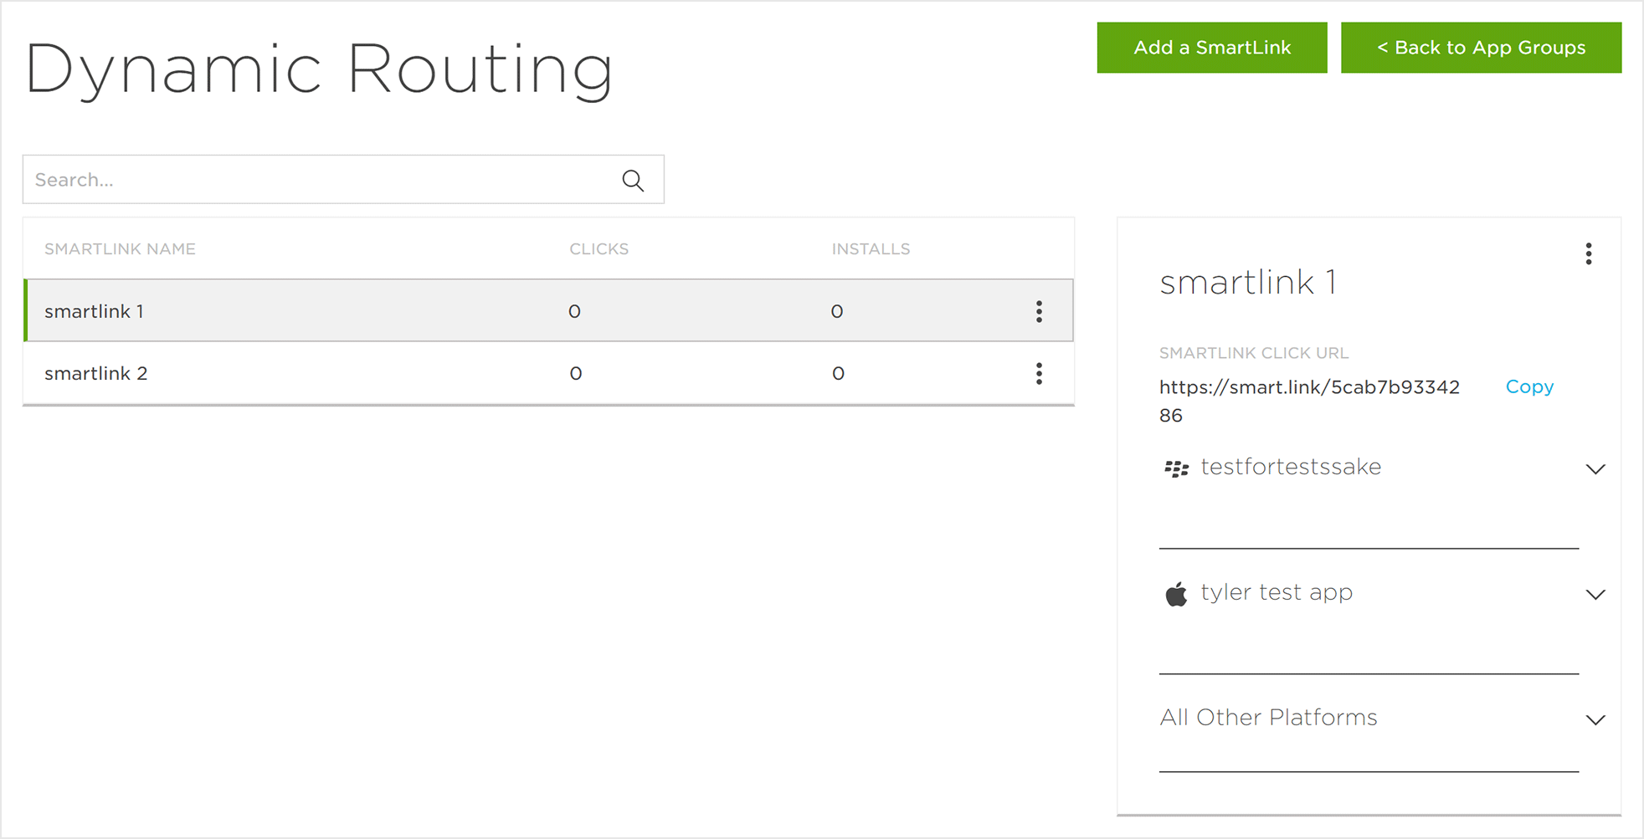Sort by the SmartLink Name column header

tap(120, 249)
